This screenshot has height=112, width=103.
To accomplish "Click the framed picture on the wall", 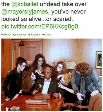I will tap(99, 60).
